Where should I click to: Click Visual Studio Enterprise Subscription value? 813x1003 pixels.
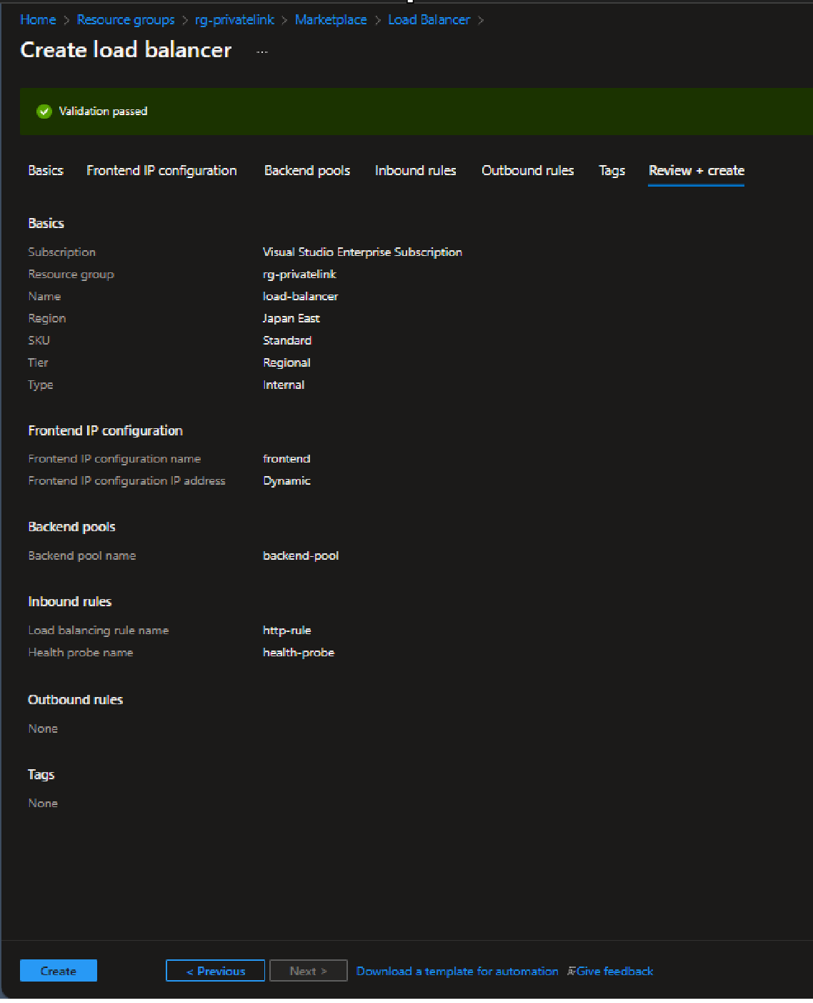[x=362, y=252]
